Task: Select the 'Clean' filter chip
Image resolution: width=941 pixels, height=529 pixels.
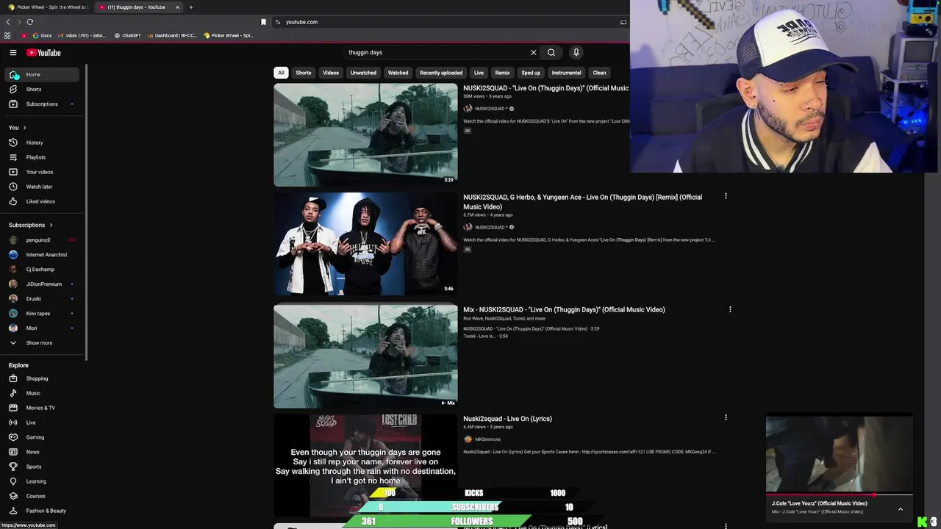Action: pos(599,73)
